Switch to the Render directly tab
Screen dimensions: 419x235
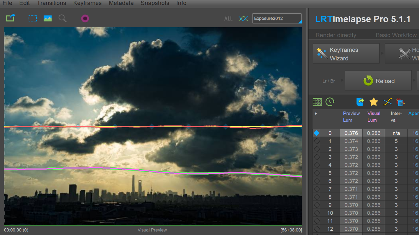tap(336, 35)
